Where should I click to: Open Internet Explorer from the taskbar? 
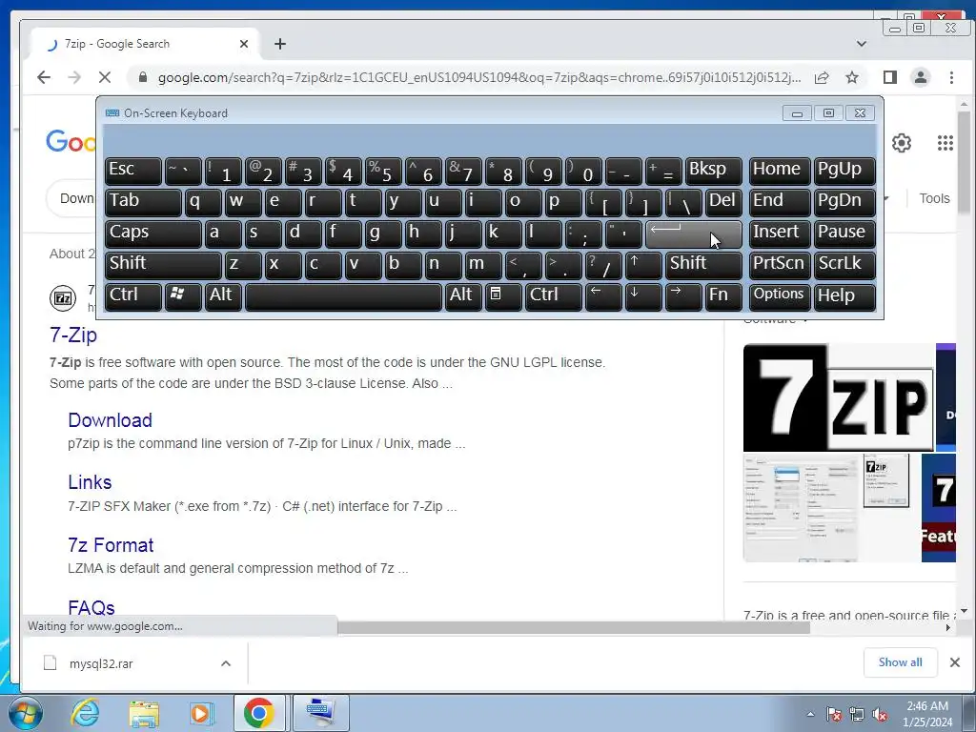click(x=85, y=713)
